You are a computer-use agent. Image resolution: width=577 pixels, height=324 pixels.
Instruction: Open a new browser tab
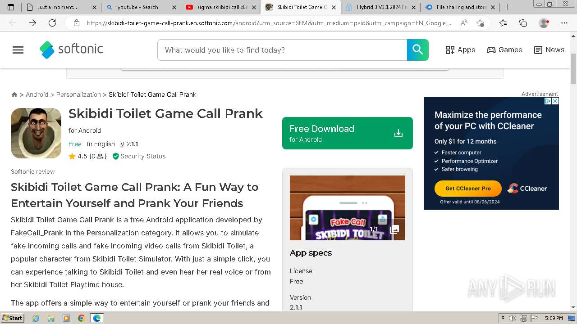[x=508, y=7]
